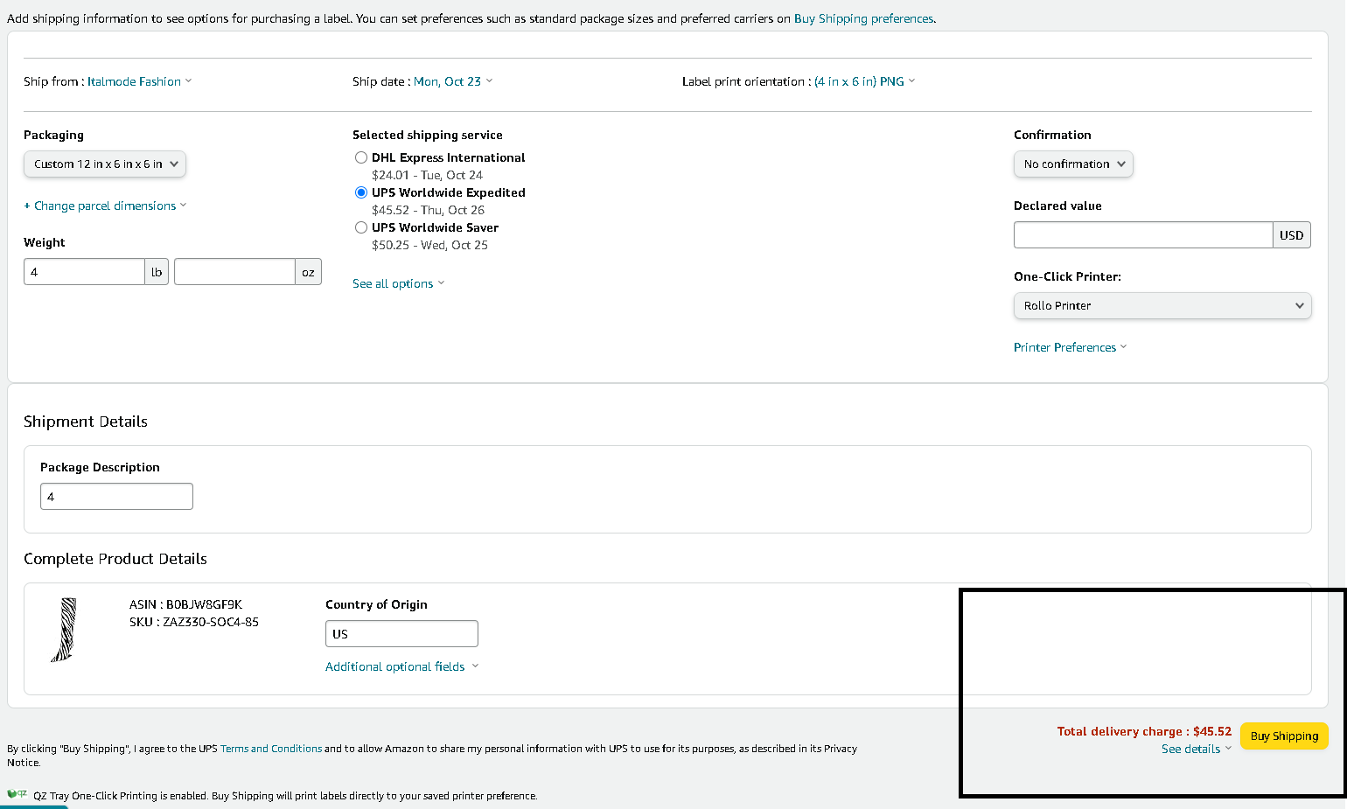Select UPS Worldwide Expedited radio button
Image resolution: width=1347 pixels, height=809 pixels.
pyautogui.click(x=360, y=192)
